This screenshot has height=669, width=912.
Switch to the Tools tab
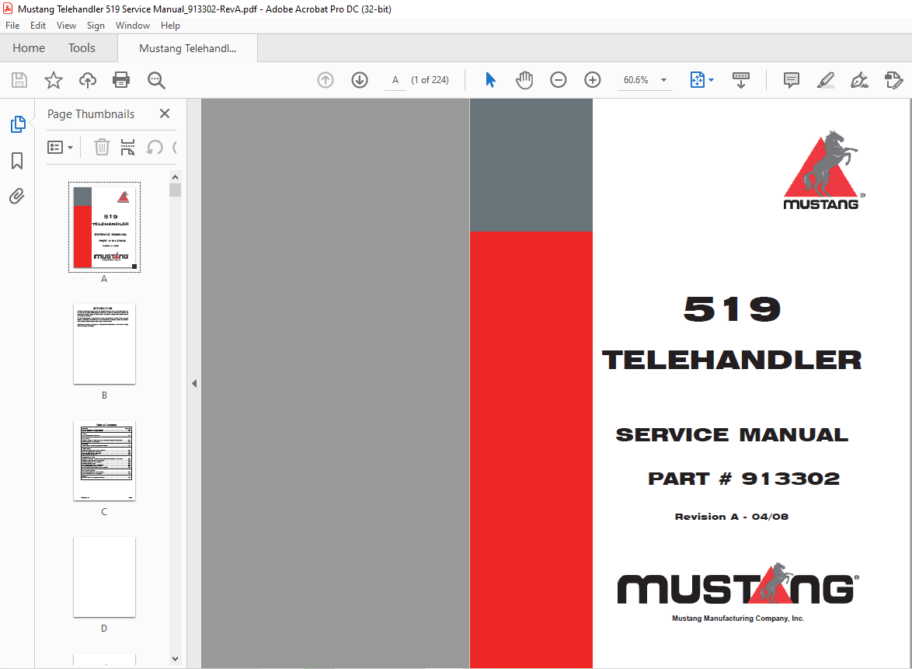click(x=82, y=48)
